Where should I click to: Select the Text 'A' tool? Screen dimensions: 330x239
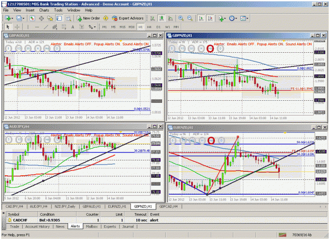(x=73, y=27)
